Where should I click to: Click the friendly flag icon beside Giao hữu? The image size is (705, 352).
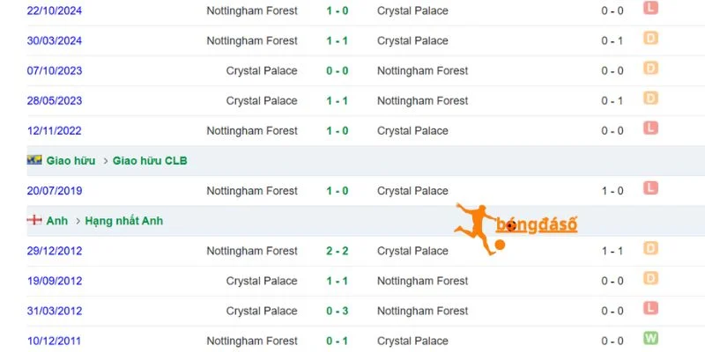34,160
